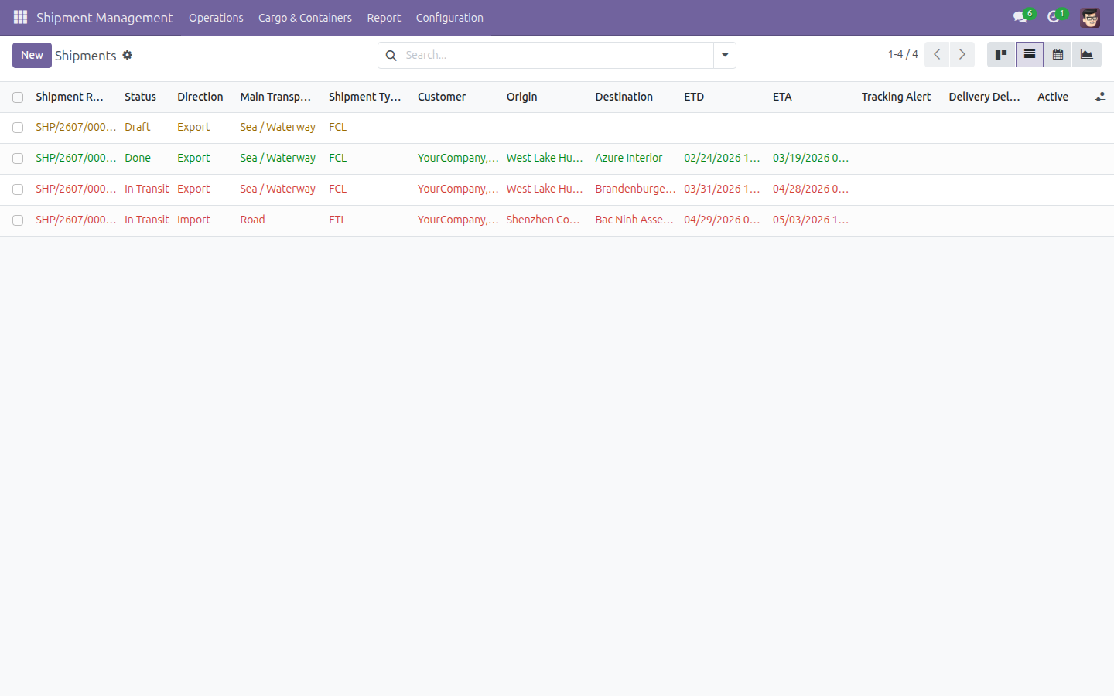Go to next page of records
Viewport: 1114px width, 696px height.
click(962, 55)
